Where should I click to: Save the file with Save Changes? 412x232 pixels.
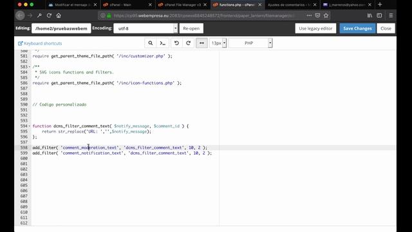click(x=357, y=28)
